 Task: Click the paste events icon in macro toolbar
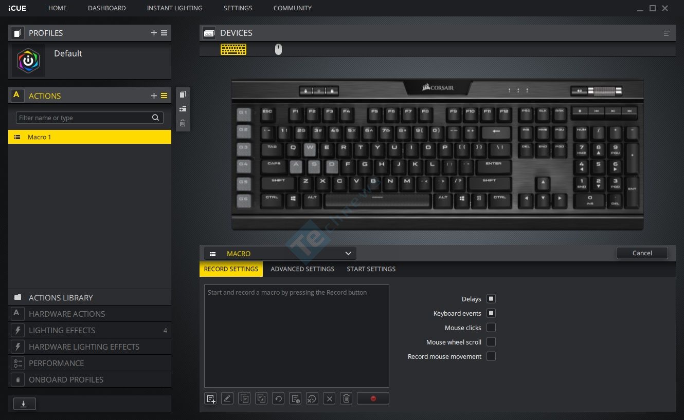click(261, 398)
